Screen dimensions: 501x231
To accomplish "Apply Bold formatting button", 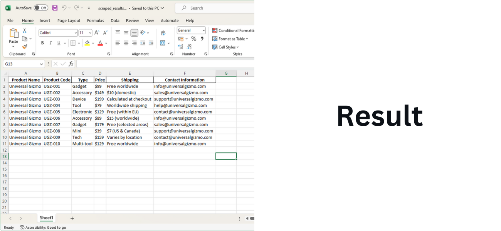I will 42,43.
